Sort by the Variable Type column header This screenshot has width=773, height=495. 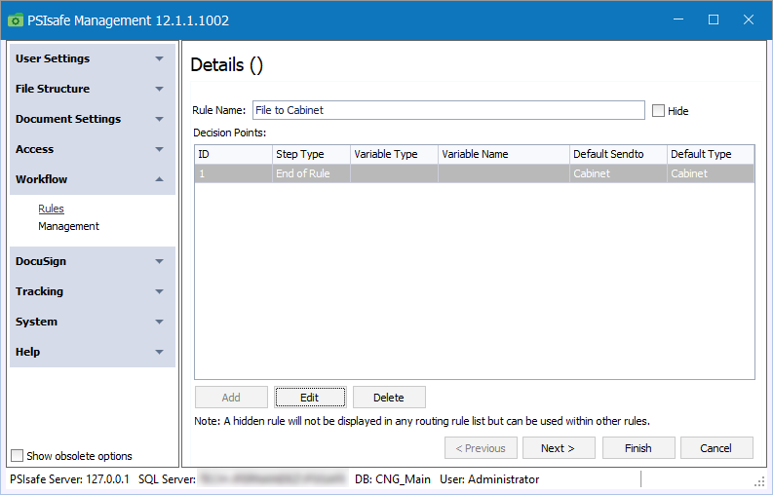(394, 154)
